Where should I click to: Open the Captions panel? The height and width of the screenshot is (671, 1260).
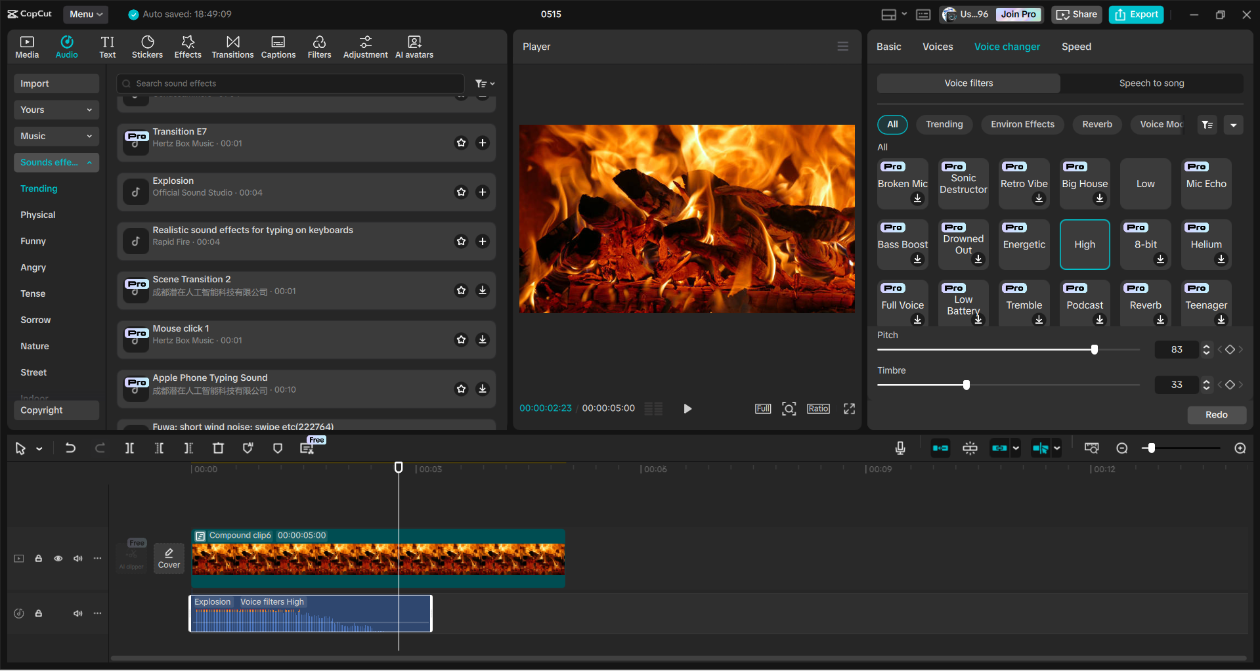(278, 46)
